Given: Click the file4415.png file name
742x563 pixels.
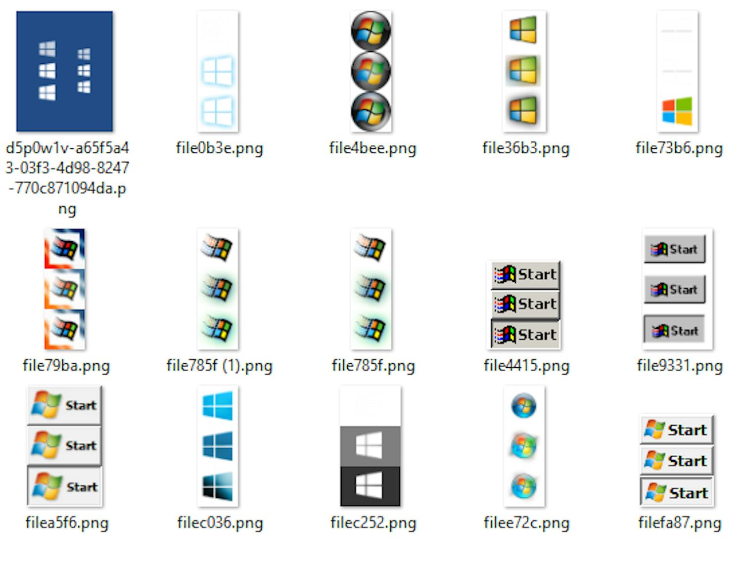Looking at the screenshot, I should click(527, 366).
